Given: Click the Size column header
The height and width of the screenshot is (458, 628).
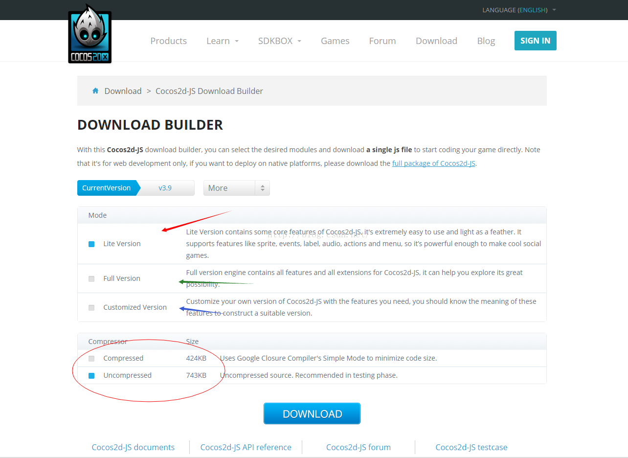Looking at the screenshot, I should (x=192, y=342).
